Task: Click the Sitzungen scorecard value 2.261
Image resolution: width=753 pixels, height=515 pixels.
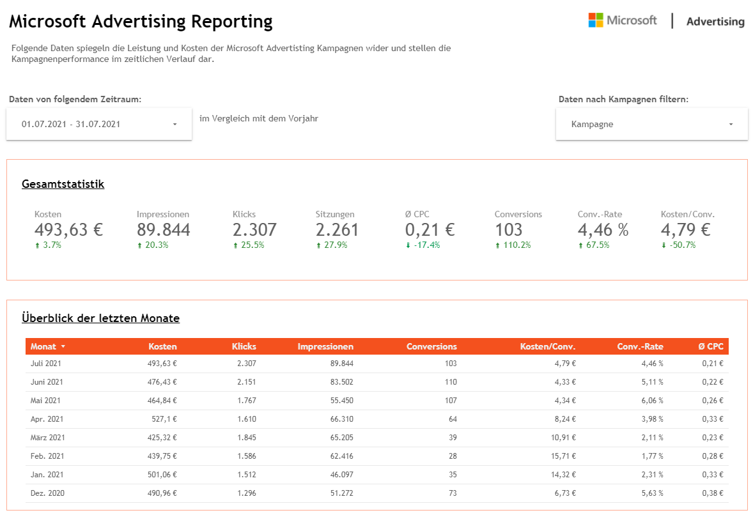Action: [x=337, y=230]
